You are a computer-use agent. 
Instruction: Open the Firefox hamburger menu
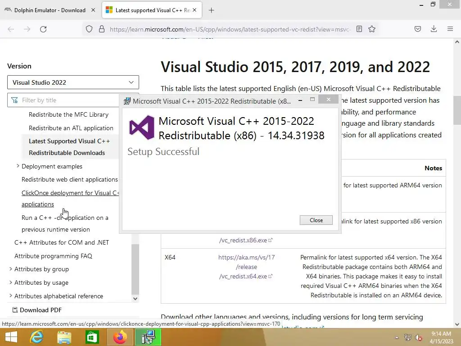point(450,29)
